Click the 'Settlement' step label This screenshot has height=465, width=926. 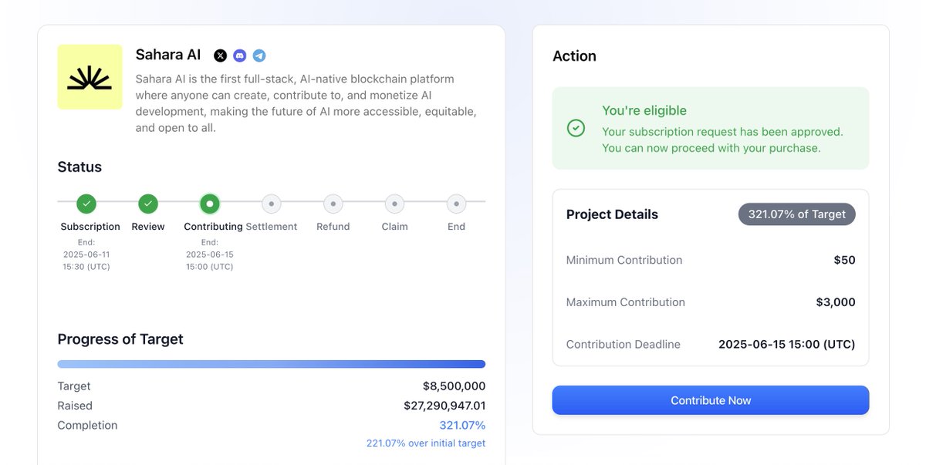272,227
